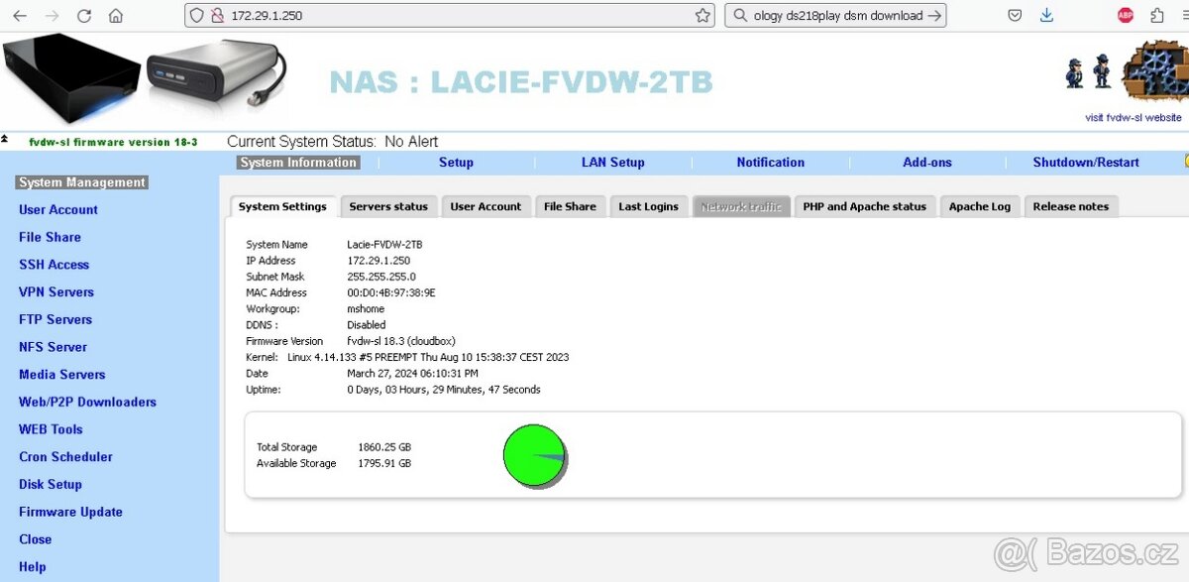The height and width of the screenshot is (582, 1189).
Task: Switch to the Last Logins tab
Action: 648,206
